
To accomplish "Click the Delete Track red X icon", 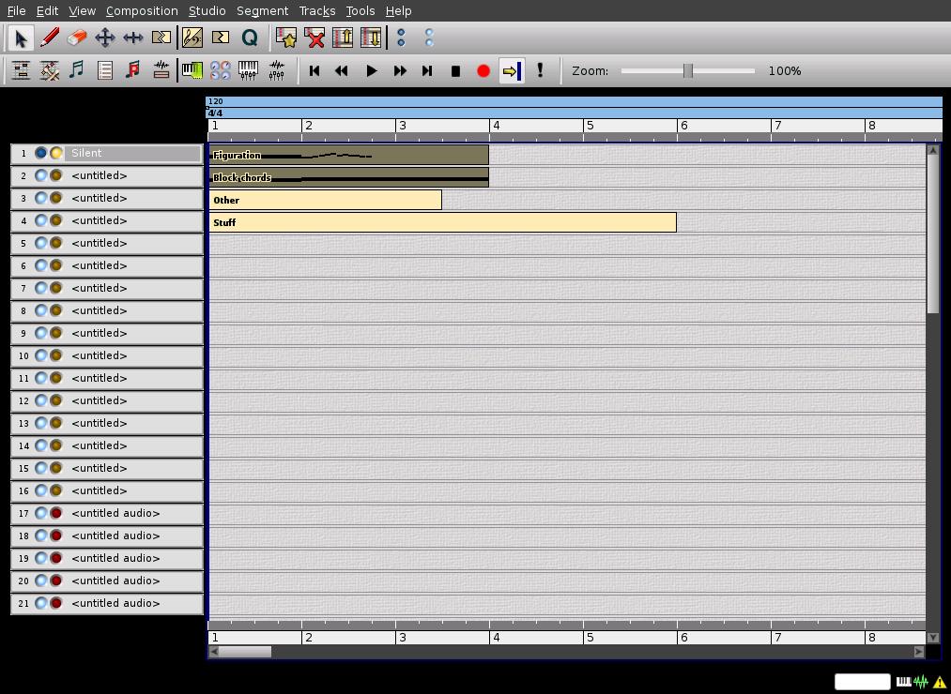I will click(x=314, y=38).
